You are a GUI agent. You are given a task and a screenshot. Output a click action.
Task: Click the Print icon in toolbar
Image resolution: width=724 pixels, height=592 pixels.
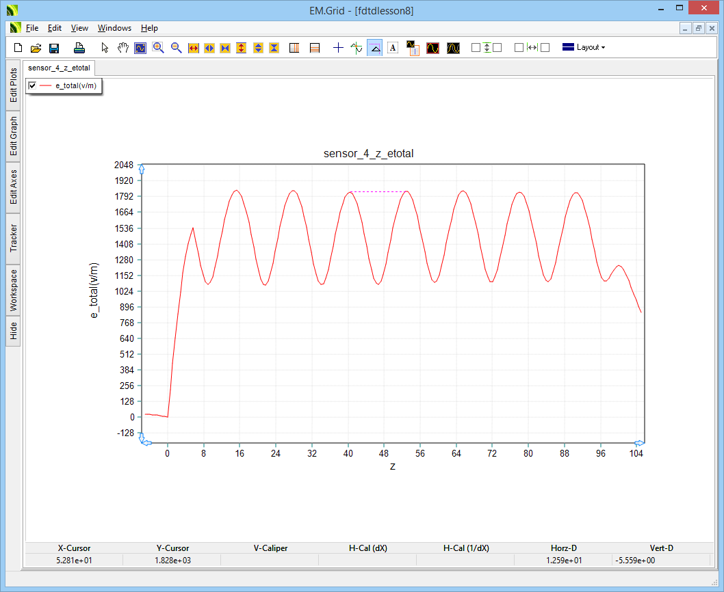click(79, 48)
